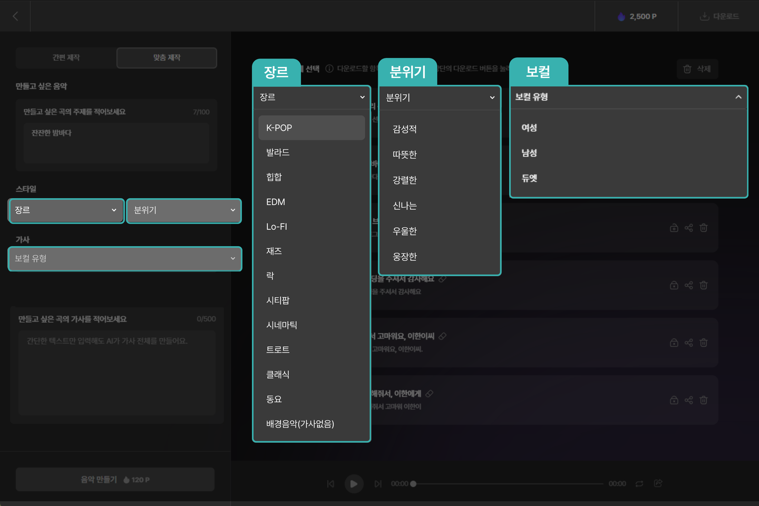Skip to the previous track
Image resolution: width=759 pixels, height=506 pixels.
click(x=330, y=484)
